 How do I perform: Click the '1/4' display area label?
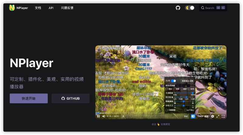coord(175,99)
